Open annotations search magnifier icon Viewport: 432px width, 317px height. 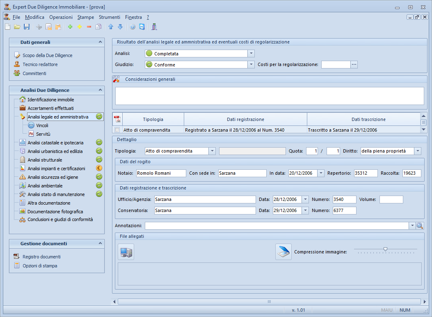pyautogui.click(x=420, y=226)
